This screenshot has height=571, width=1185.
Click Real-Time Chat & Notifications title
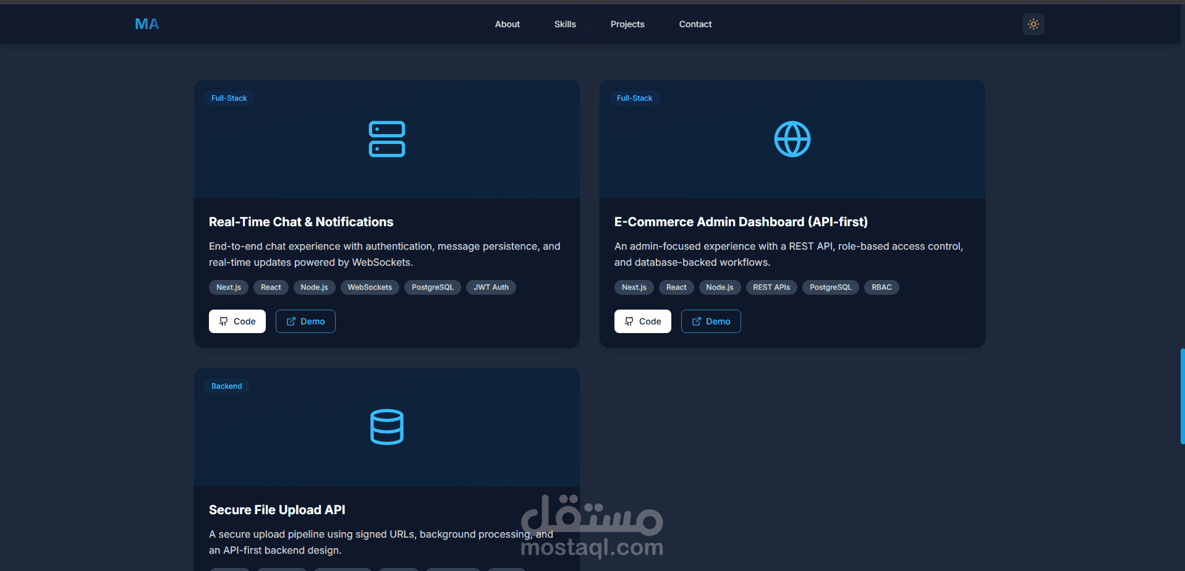[301, 222]
